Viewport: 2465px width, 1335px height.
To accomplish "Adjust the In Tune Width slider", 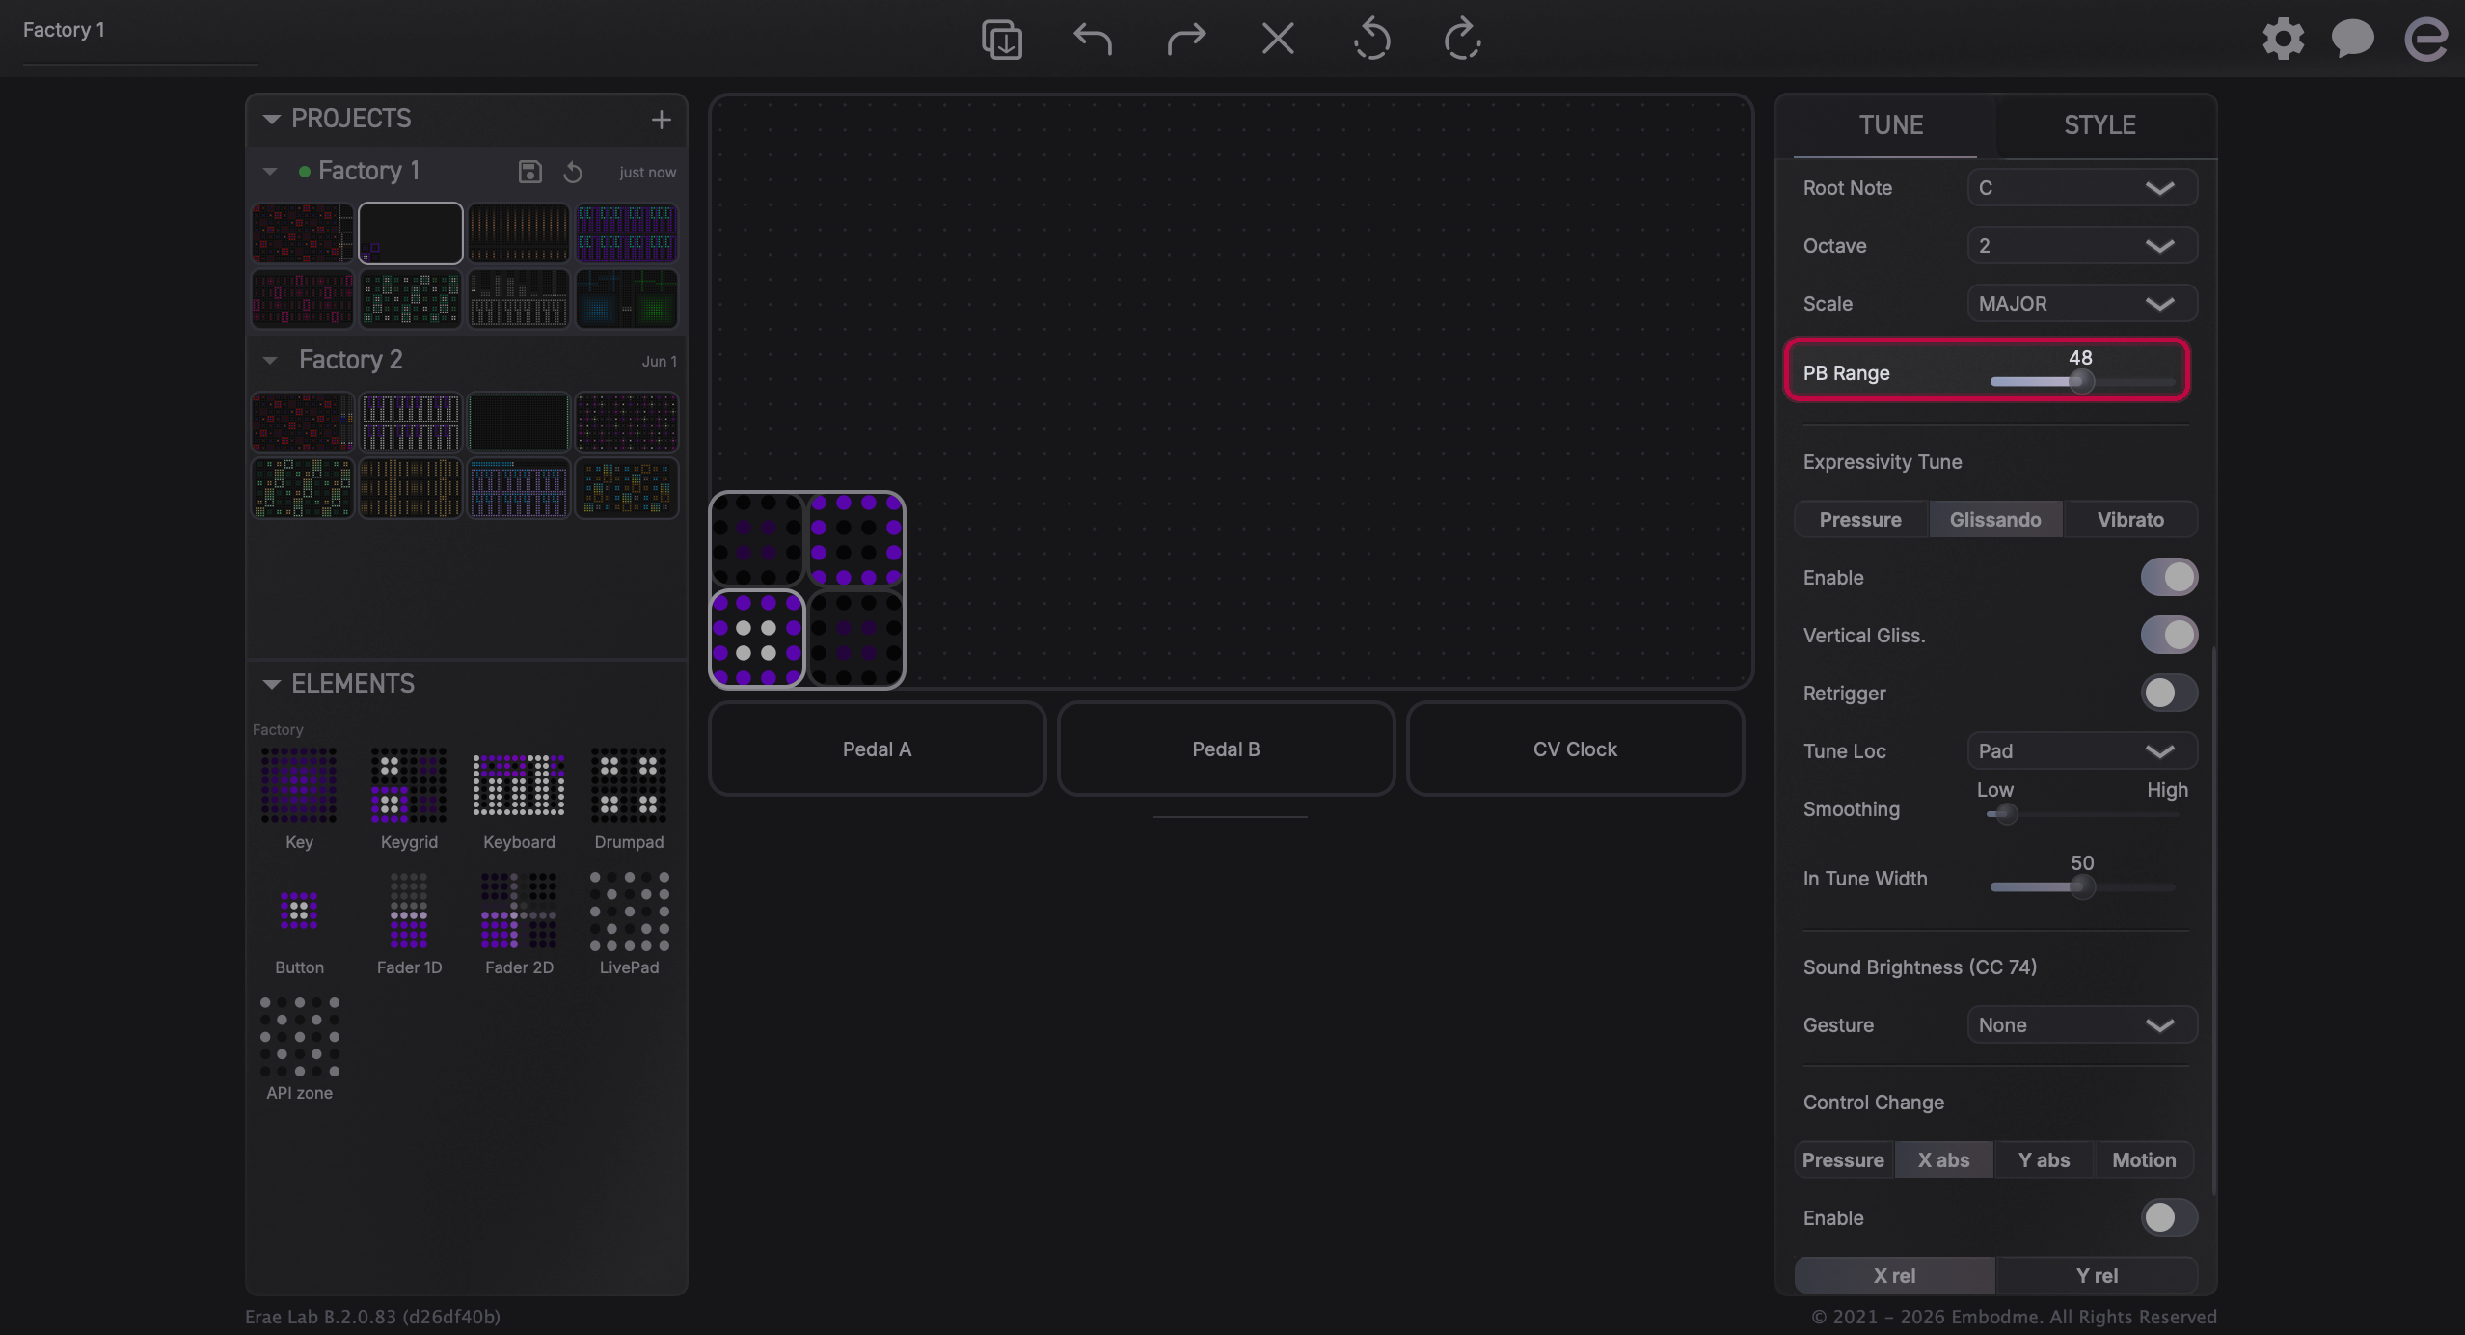I will (2082, 887).
